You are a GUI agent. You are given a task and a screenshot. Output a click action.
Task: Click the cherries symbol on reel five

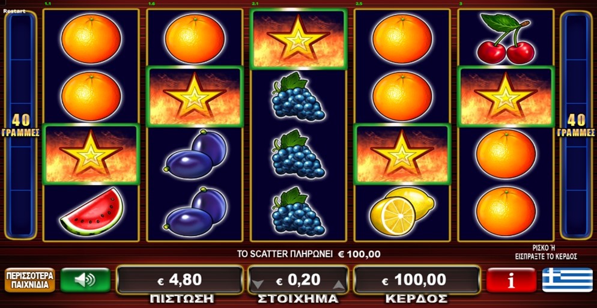[506, 39]
